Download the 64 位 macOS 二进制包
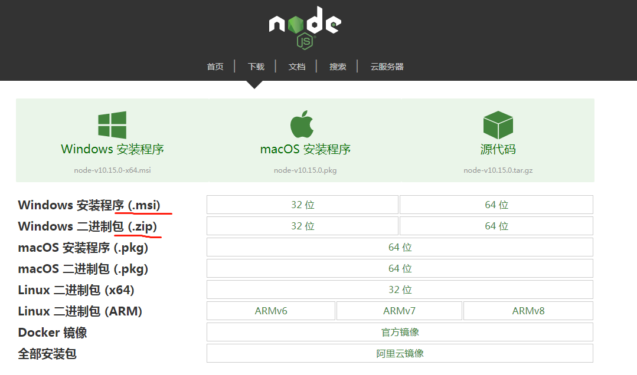The height and width of the screenshot is (375, 637). (400, 268)
